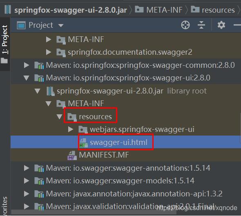Expand the Maven springfox-swagger-common:2.8.0 library
Image resolution: width=241 pixels, height=216 pixels.
(27, 65)
